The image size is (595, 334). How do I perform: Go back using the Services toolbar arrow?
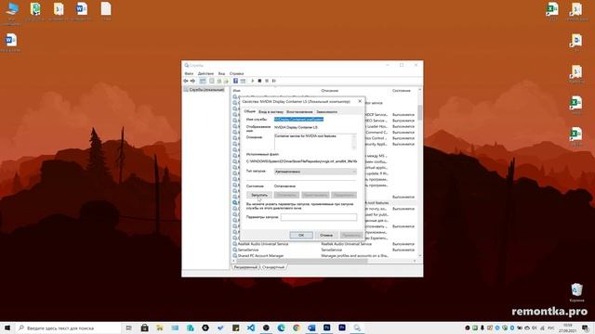click(186, 81)
